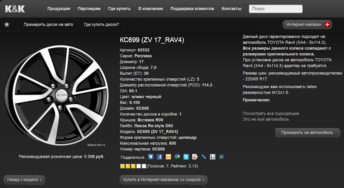Share via Mail.ru @ icon
The width and height of the screenshot is (344, 188).
[221, 157]
